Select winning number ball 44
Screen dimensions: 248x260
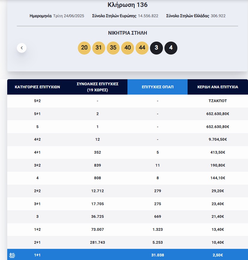click(x=142, y=48)
